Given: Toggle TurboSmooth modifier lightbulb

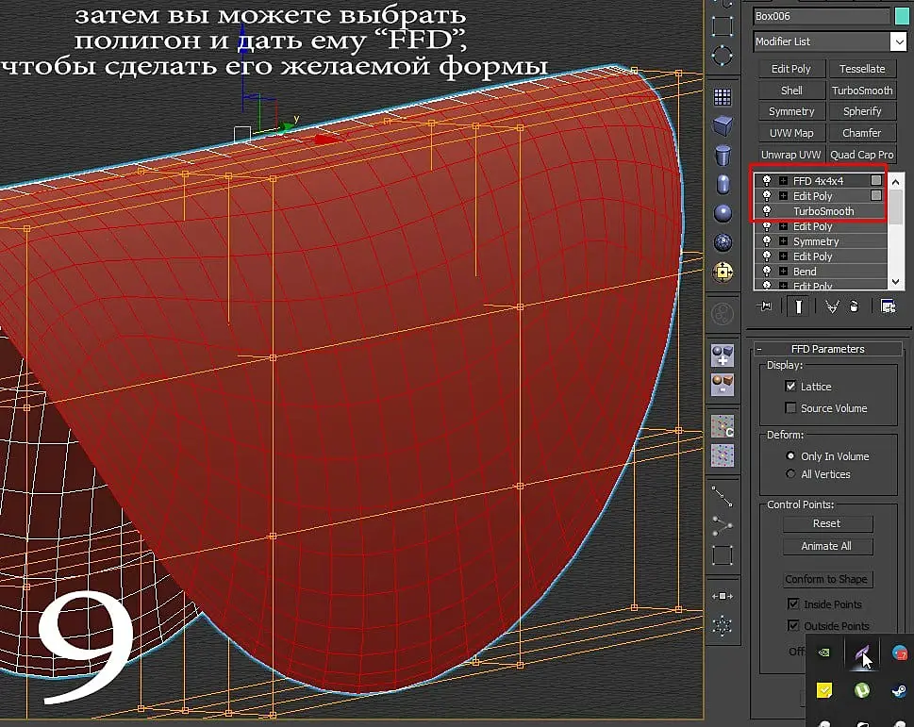Looking at the screenshot, I should tap(767, 211).
